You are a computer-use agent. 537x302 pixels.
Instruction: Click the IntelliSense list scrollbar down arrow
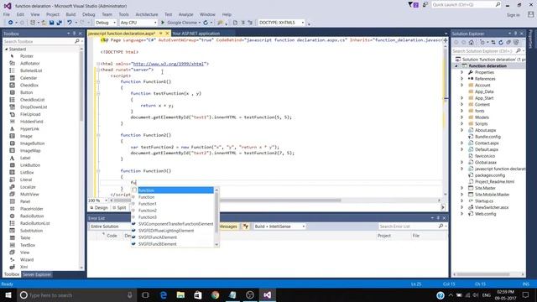click(216, 244)
